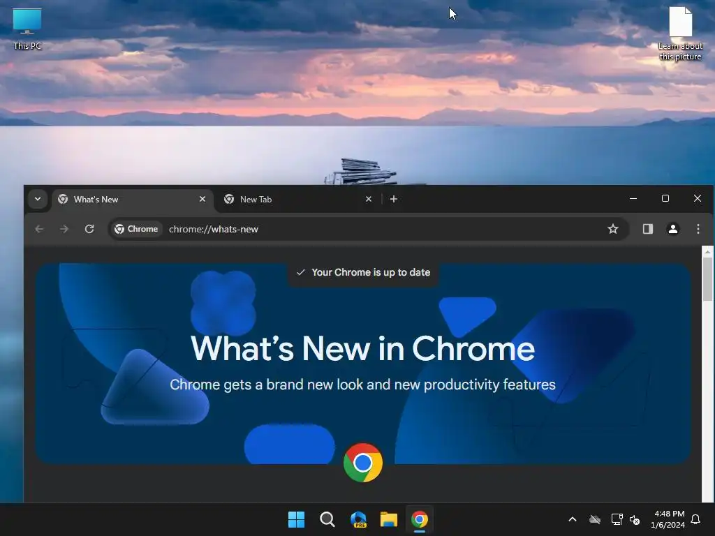Open File Explorer from the taskbar
This screenshot has height=536, width=715.
pos(389,519)
